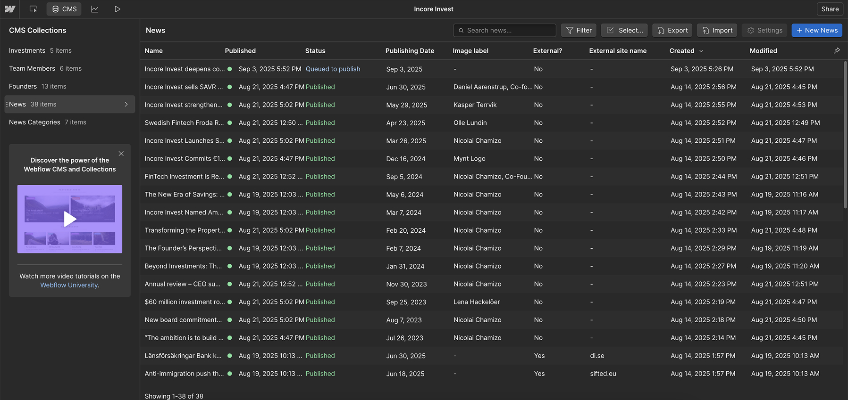This screenshot has height=400, width=848.
Task: Open 'Swedish Fintech Froda R...' item
Action: click(184, 122)
